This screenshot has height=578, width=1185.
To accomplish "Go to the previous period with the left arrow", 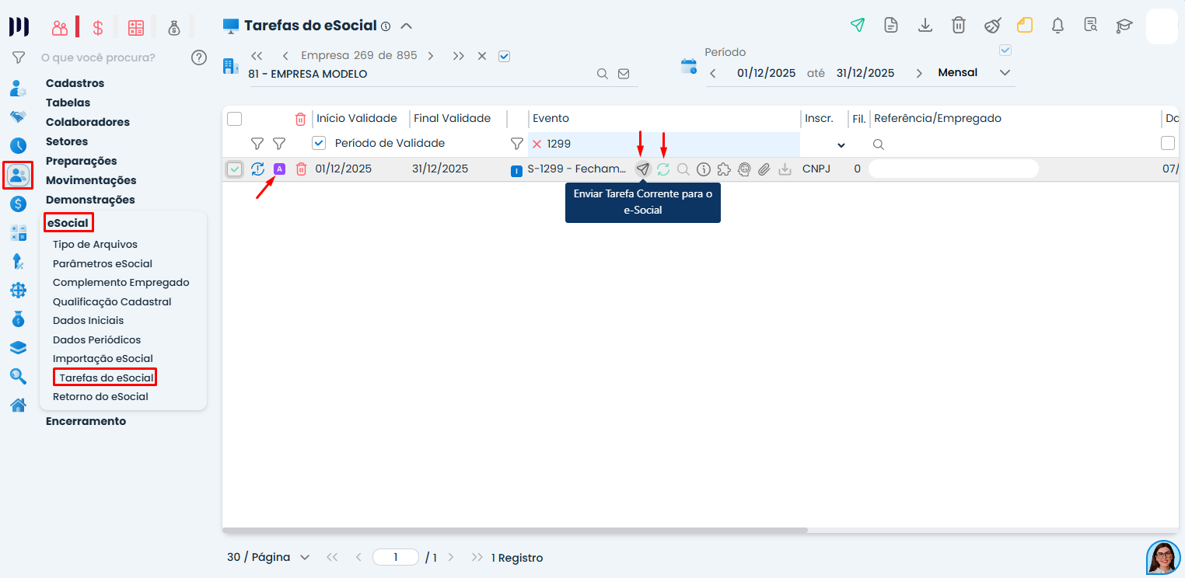I will (713, 73).
